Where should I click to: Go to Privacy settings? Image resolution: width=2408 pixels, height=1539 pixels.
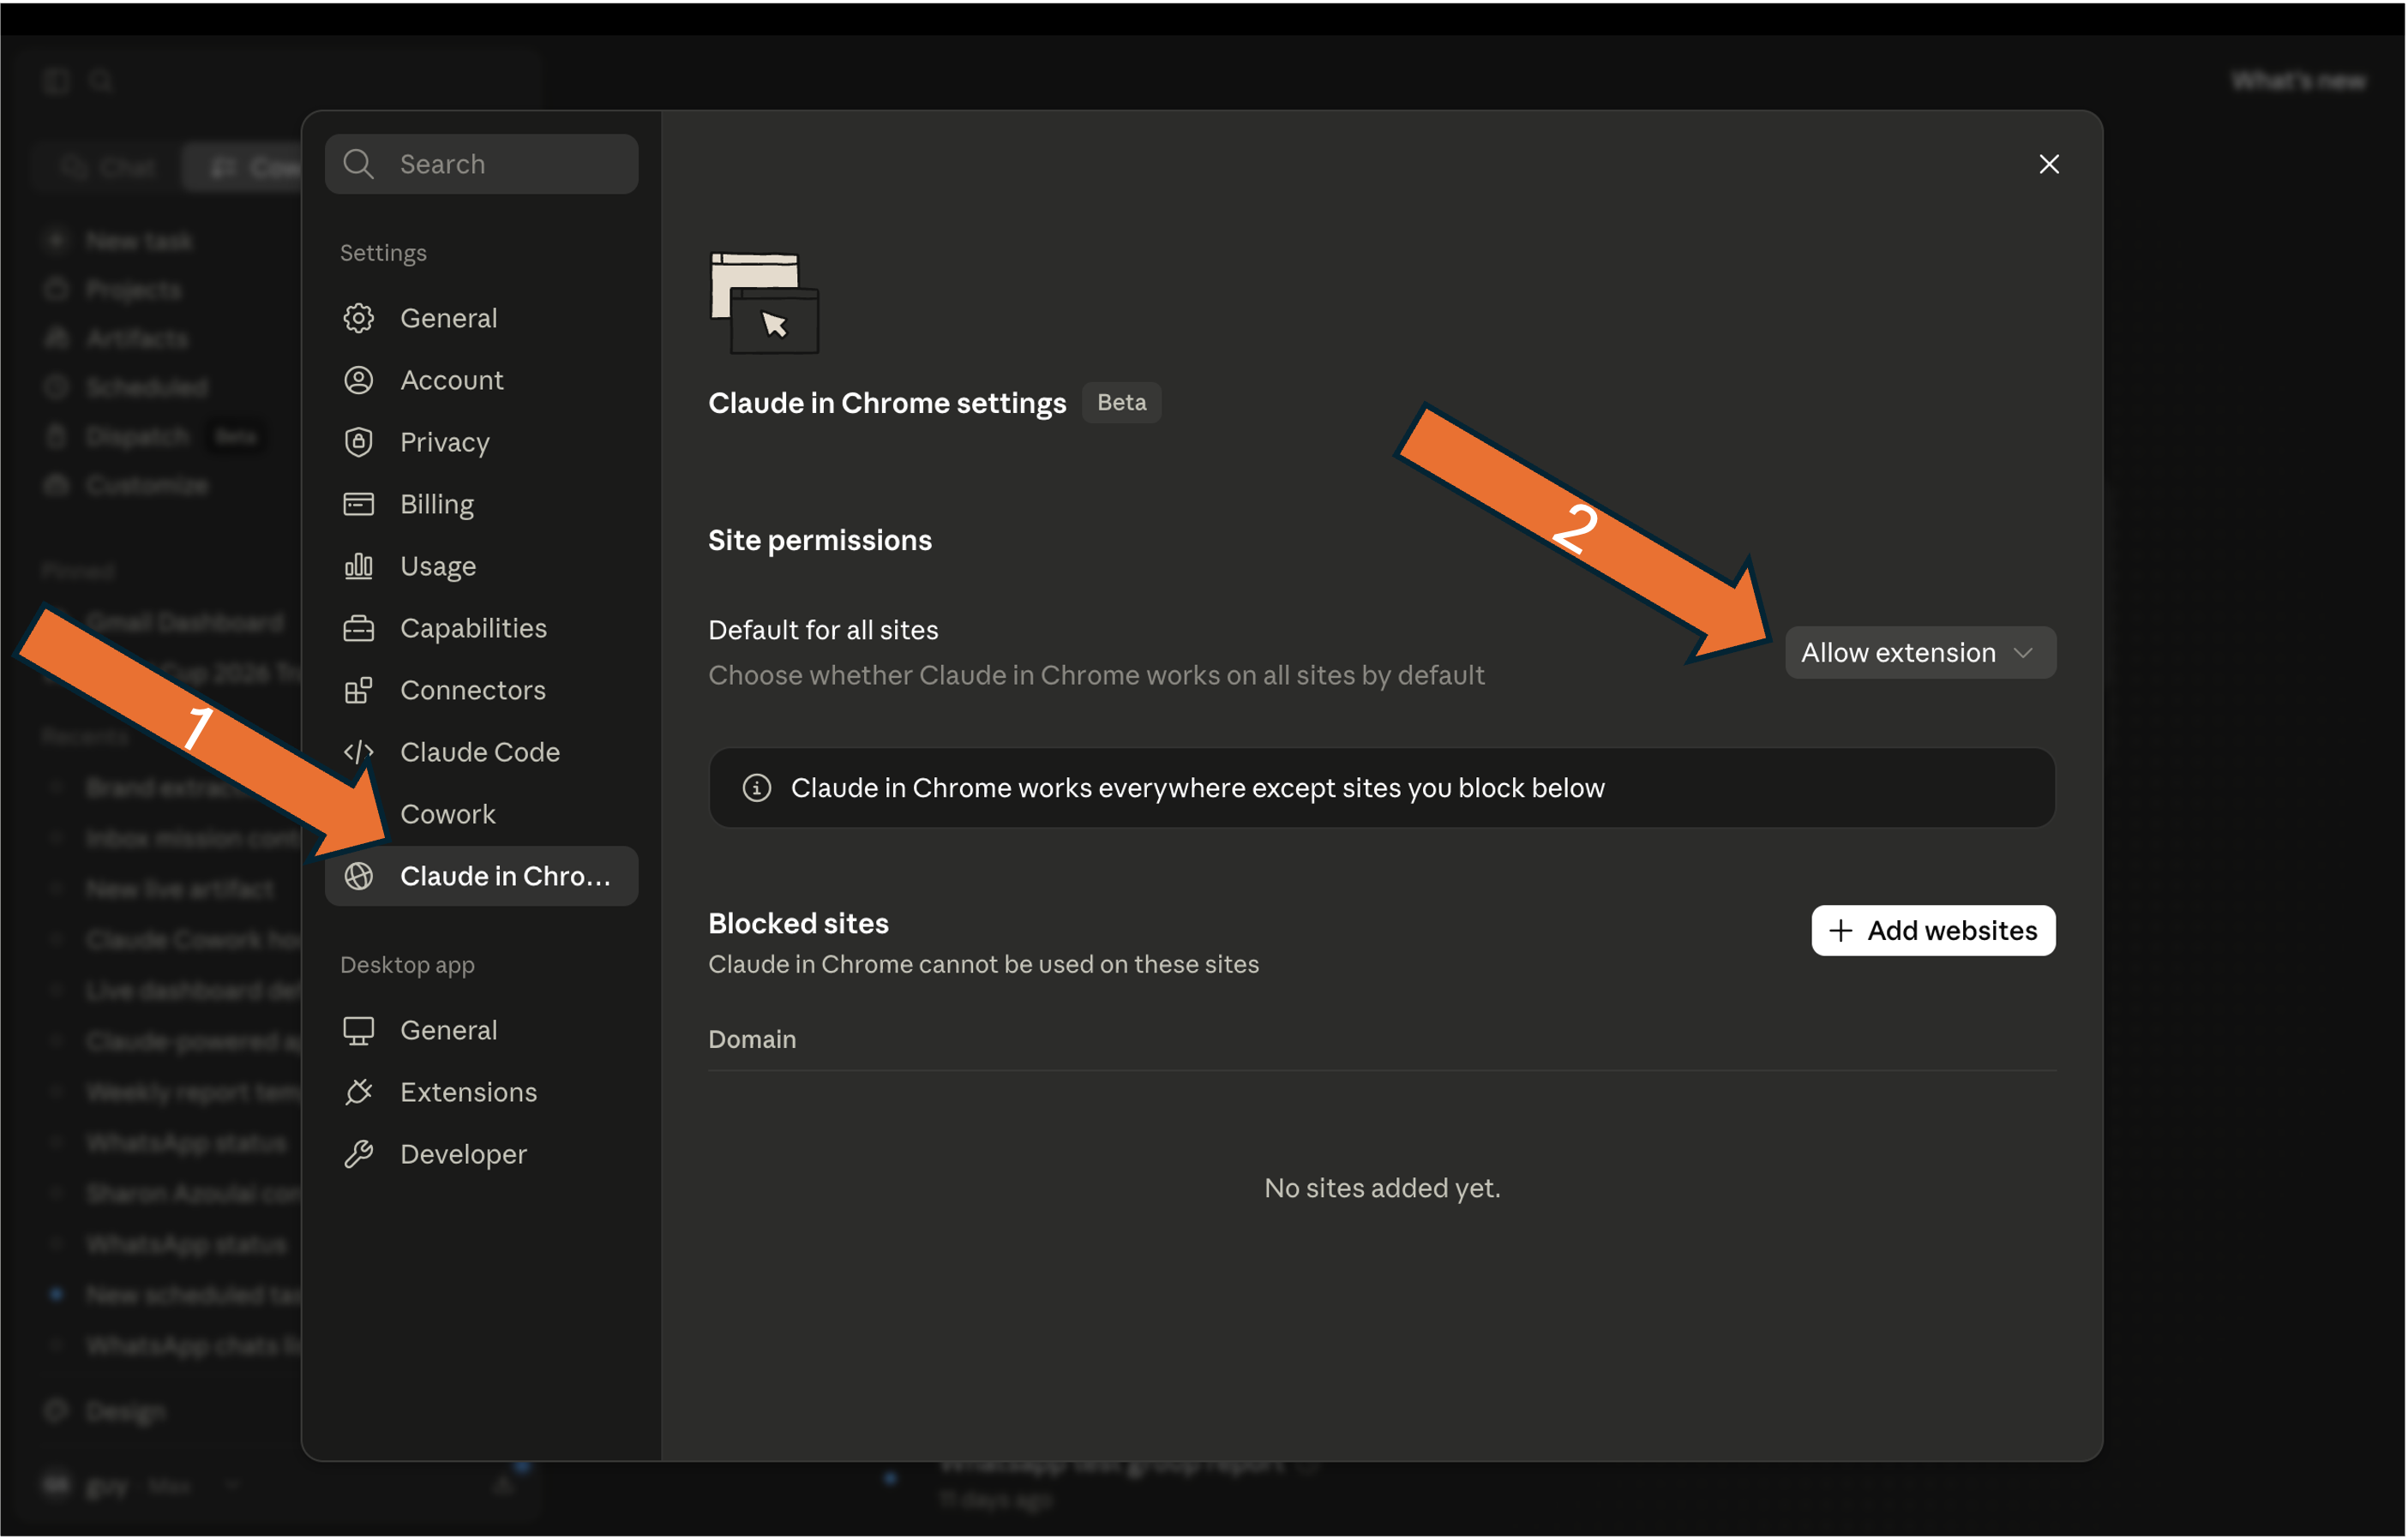pyautogui.click(x=481, y=441)
